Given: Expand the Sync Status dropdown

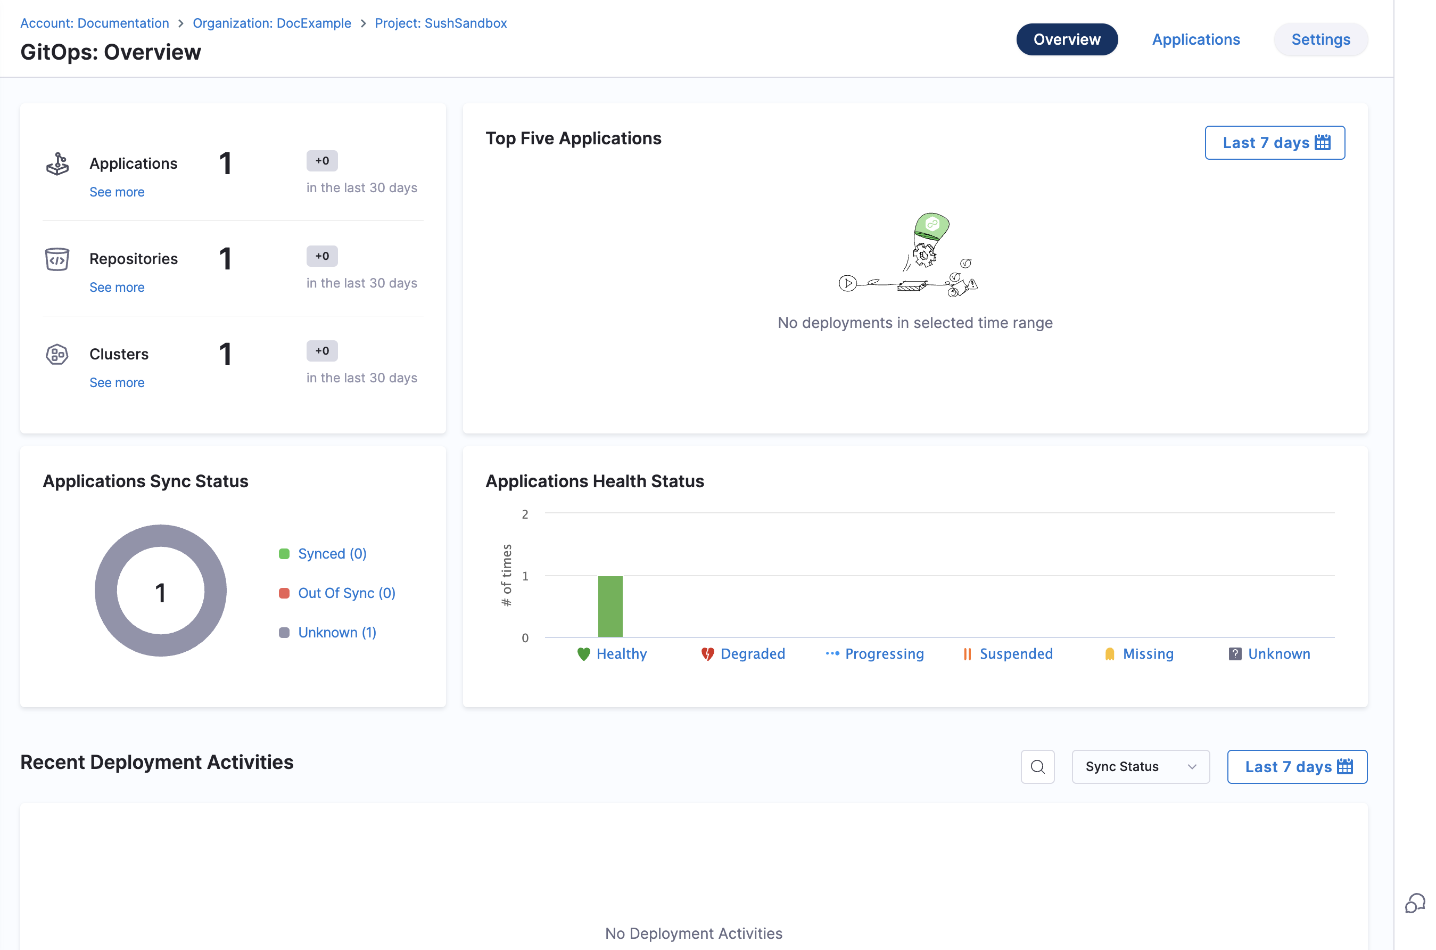Looking at the screenshot, I should pos(1141,766).
